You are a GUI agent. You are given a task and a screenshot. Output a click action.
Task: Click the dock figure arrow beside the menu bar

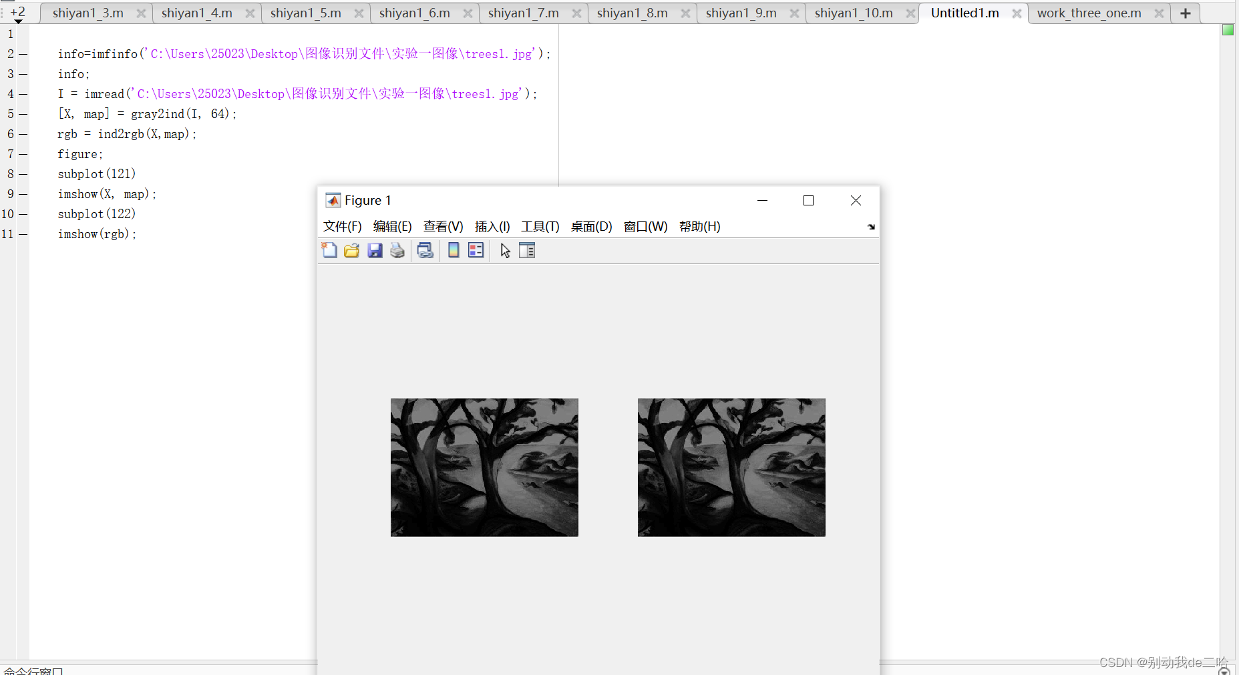pos(871,227)
